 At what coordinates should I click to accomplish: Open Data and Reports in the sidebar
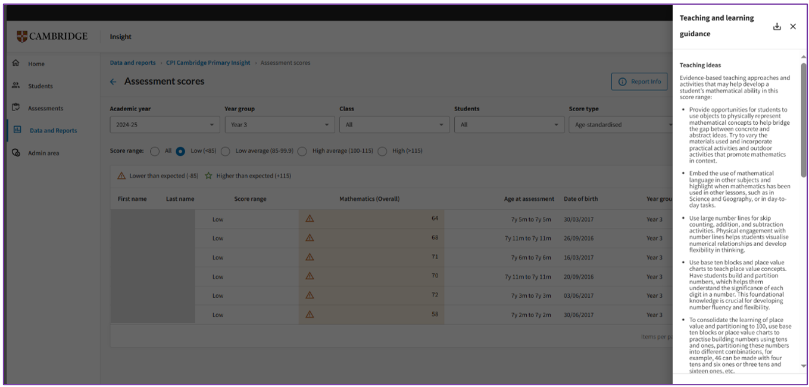click(x=53, y=130)
